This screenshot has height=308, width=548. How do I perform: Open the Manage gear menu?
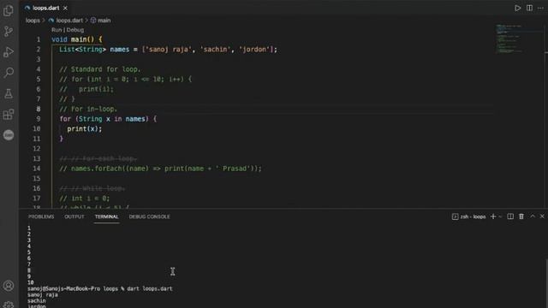(x=9, y=305)
